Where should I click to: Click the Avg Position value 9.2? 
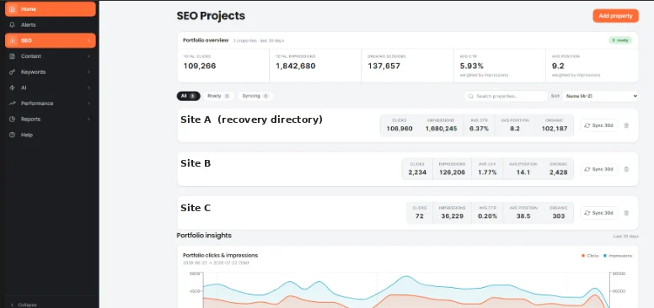558,66
